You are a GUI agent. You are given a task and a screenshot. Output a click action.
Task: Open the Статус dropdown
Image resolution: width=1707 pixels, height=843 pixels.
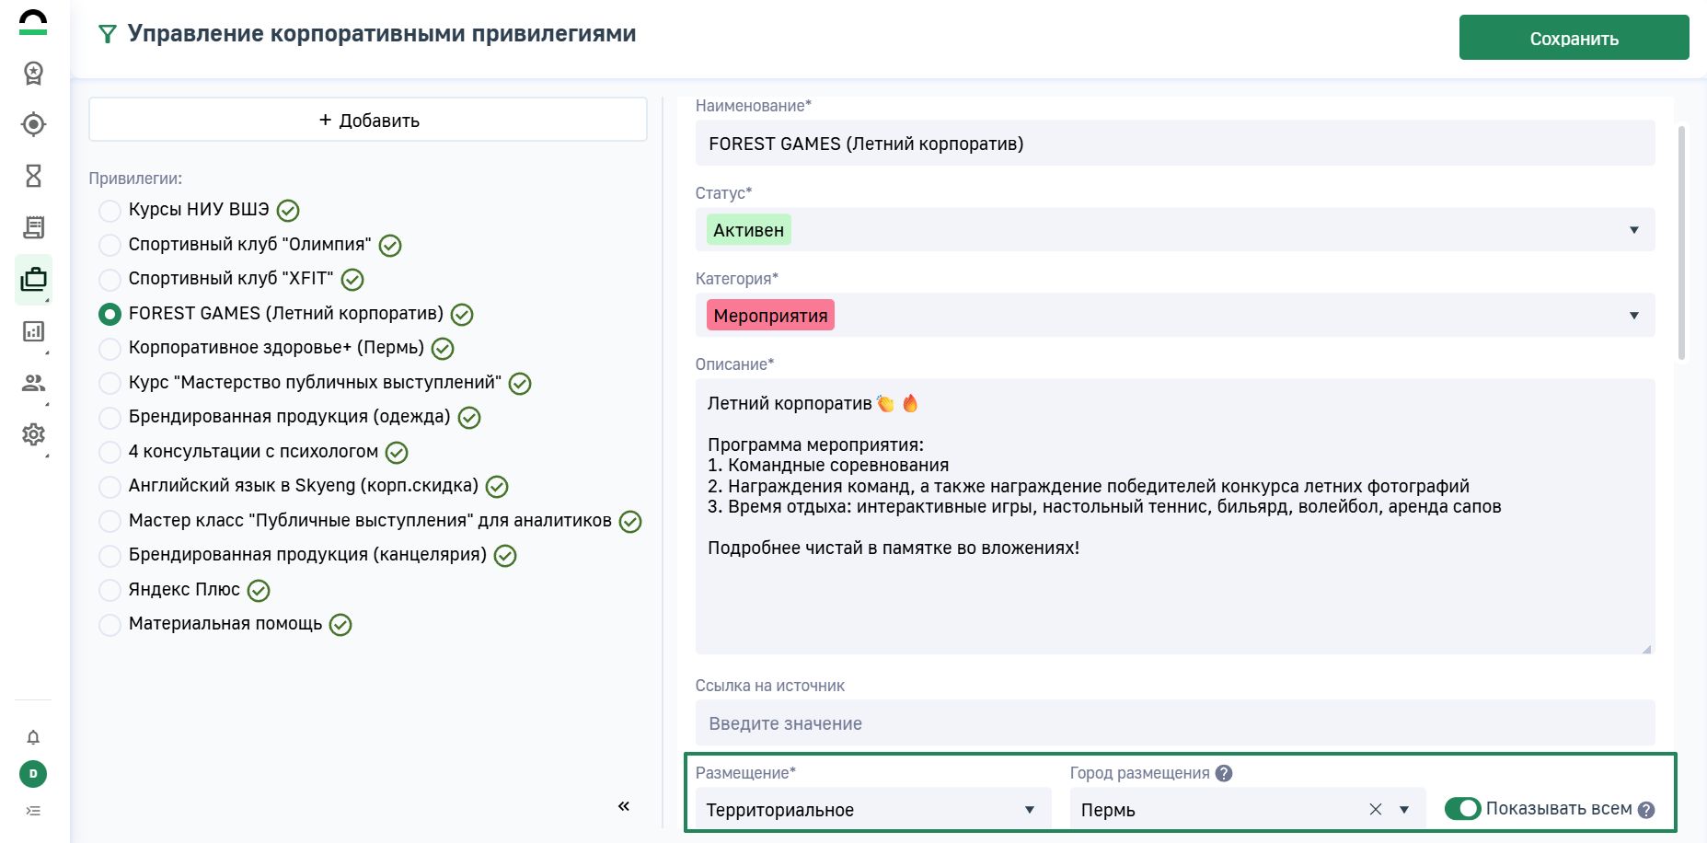[1174, 230]
